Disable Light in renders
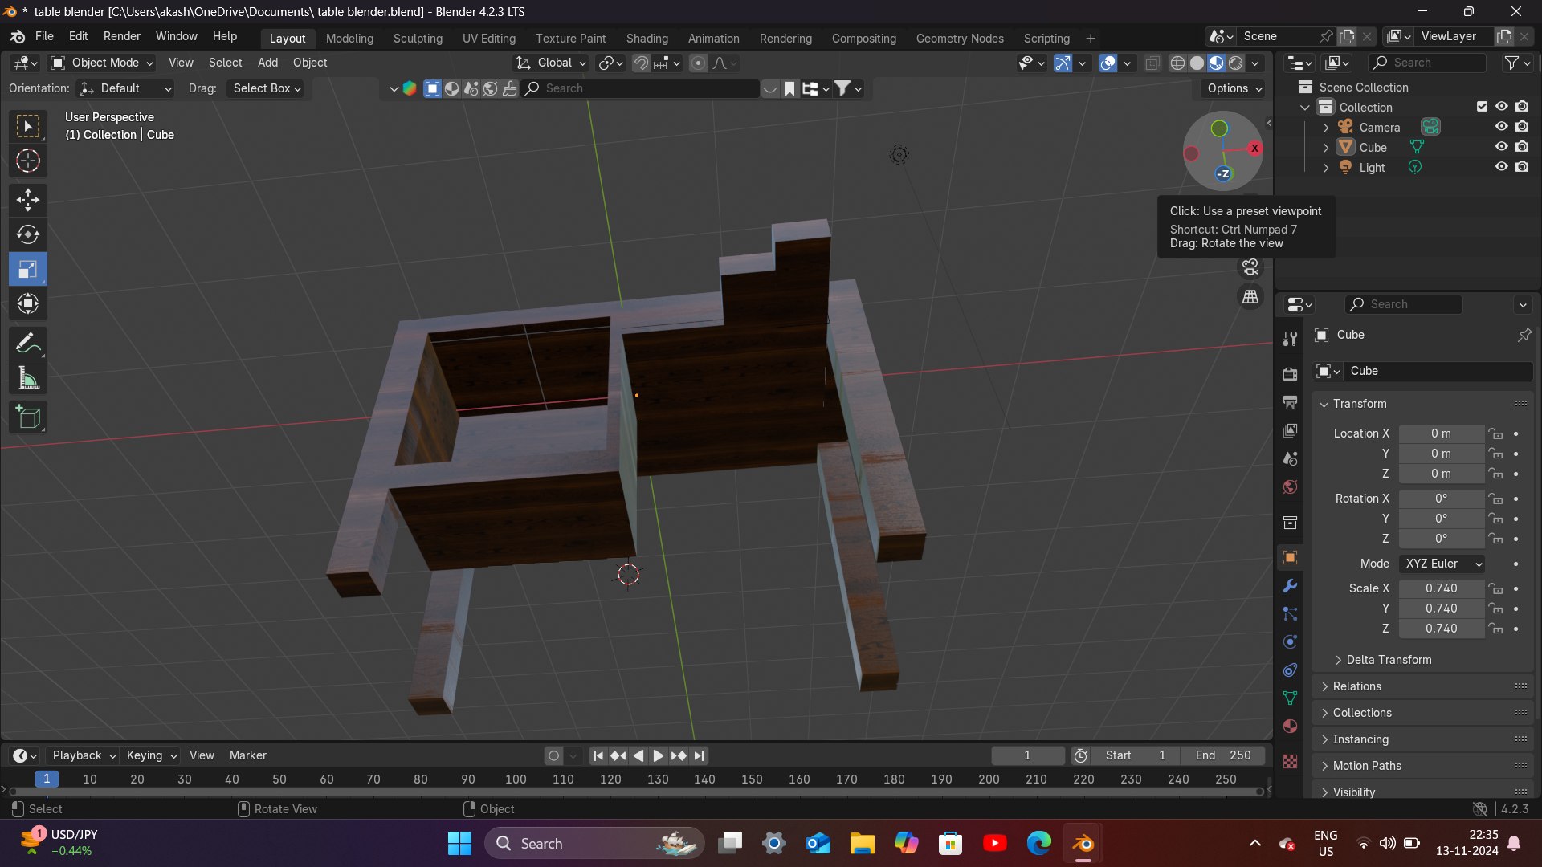Image resolution: width=1542 pixels, height=867 pixels. (x=1522, y=167)
